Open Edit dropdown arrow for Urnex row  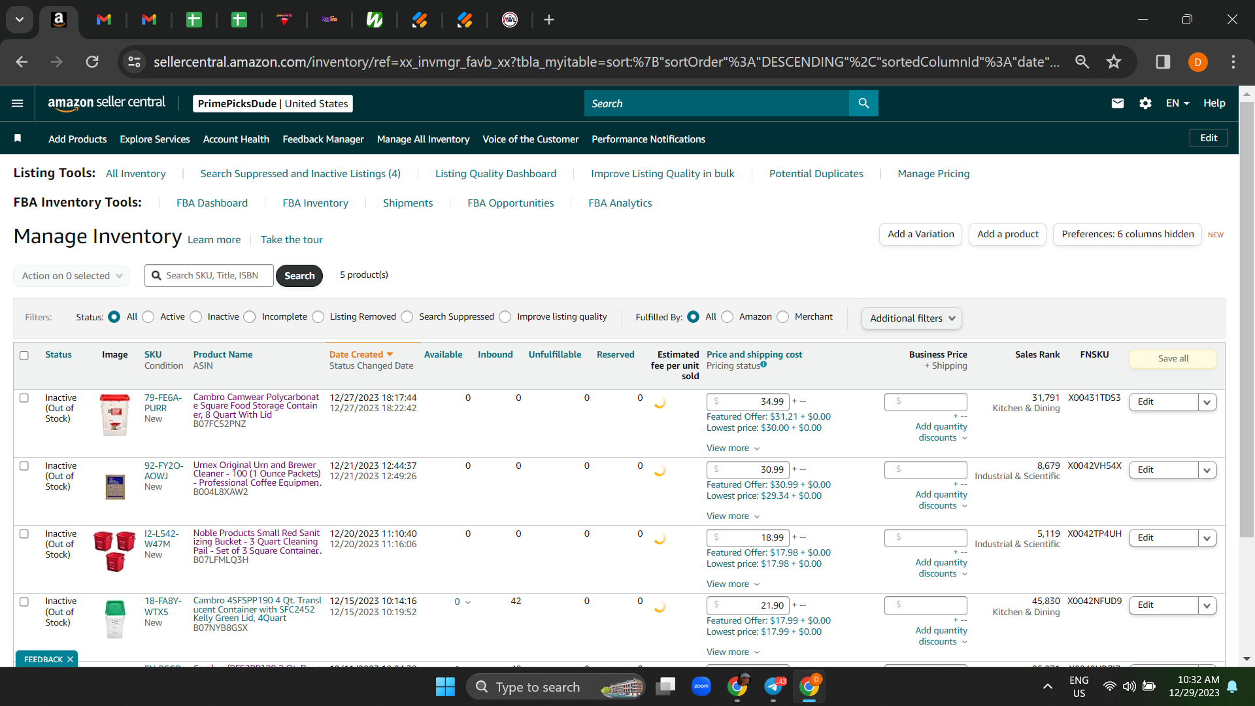tap(1207, 470)
